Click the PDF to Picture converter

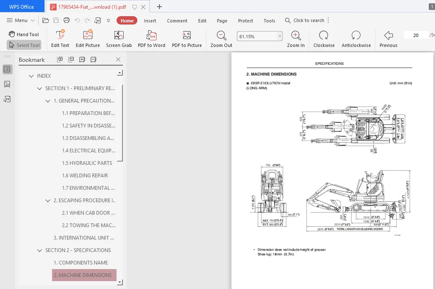187,39
